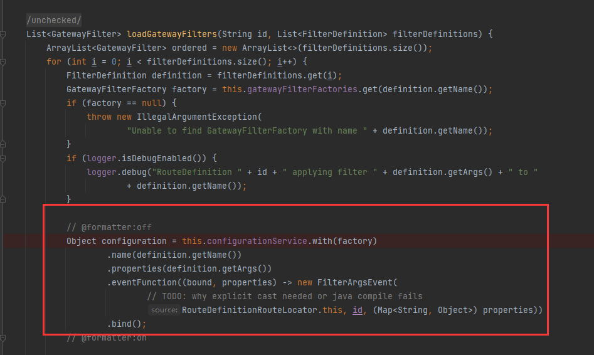Click IllegalArgumentException class name
Image resolution: width=594 pixels, height=355 pixels.
coord(197,117)
